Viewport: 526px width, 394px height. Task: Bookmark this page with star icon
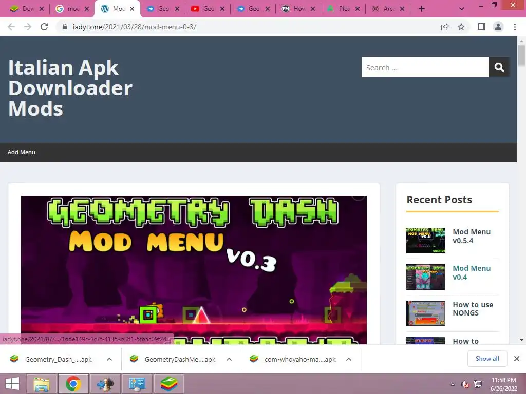[461, 27]
